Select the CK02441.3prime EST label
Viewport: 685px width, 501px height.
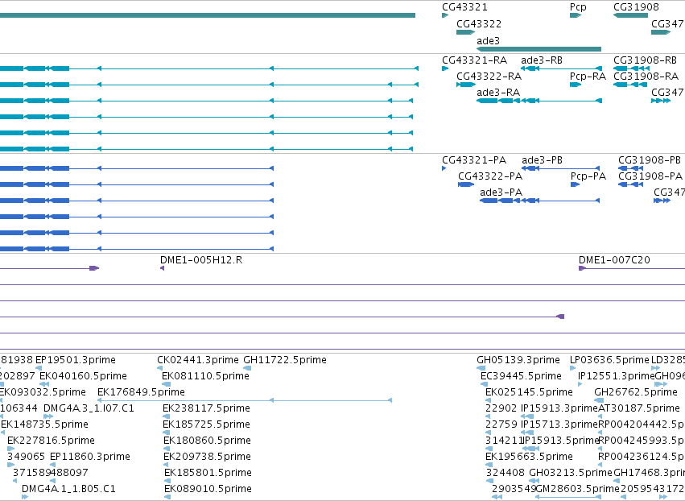(x=198, y=360)
